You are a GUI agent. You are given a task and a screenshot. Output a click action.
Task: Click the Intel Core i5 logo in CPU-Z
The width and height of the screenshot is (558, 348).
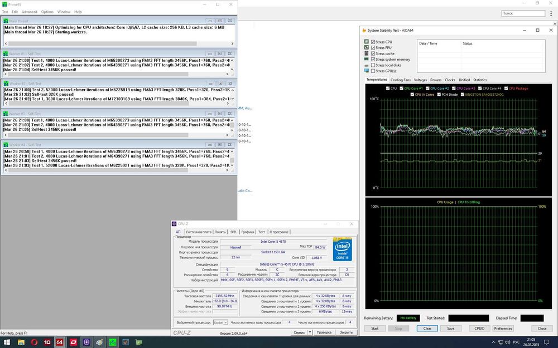pyautogui.click(x=342, y=249)
